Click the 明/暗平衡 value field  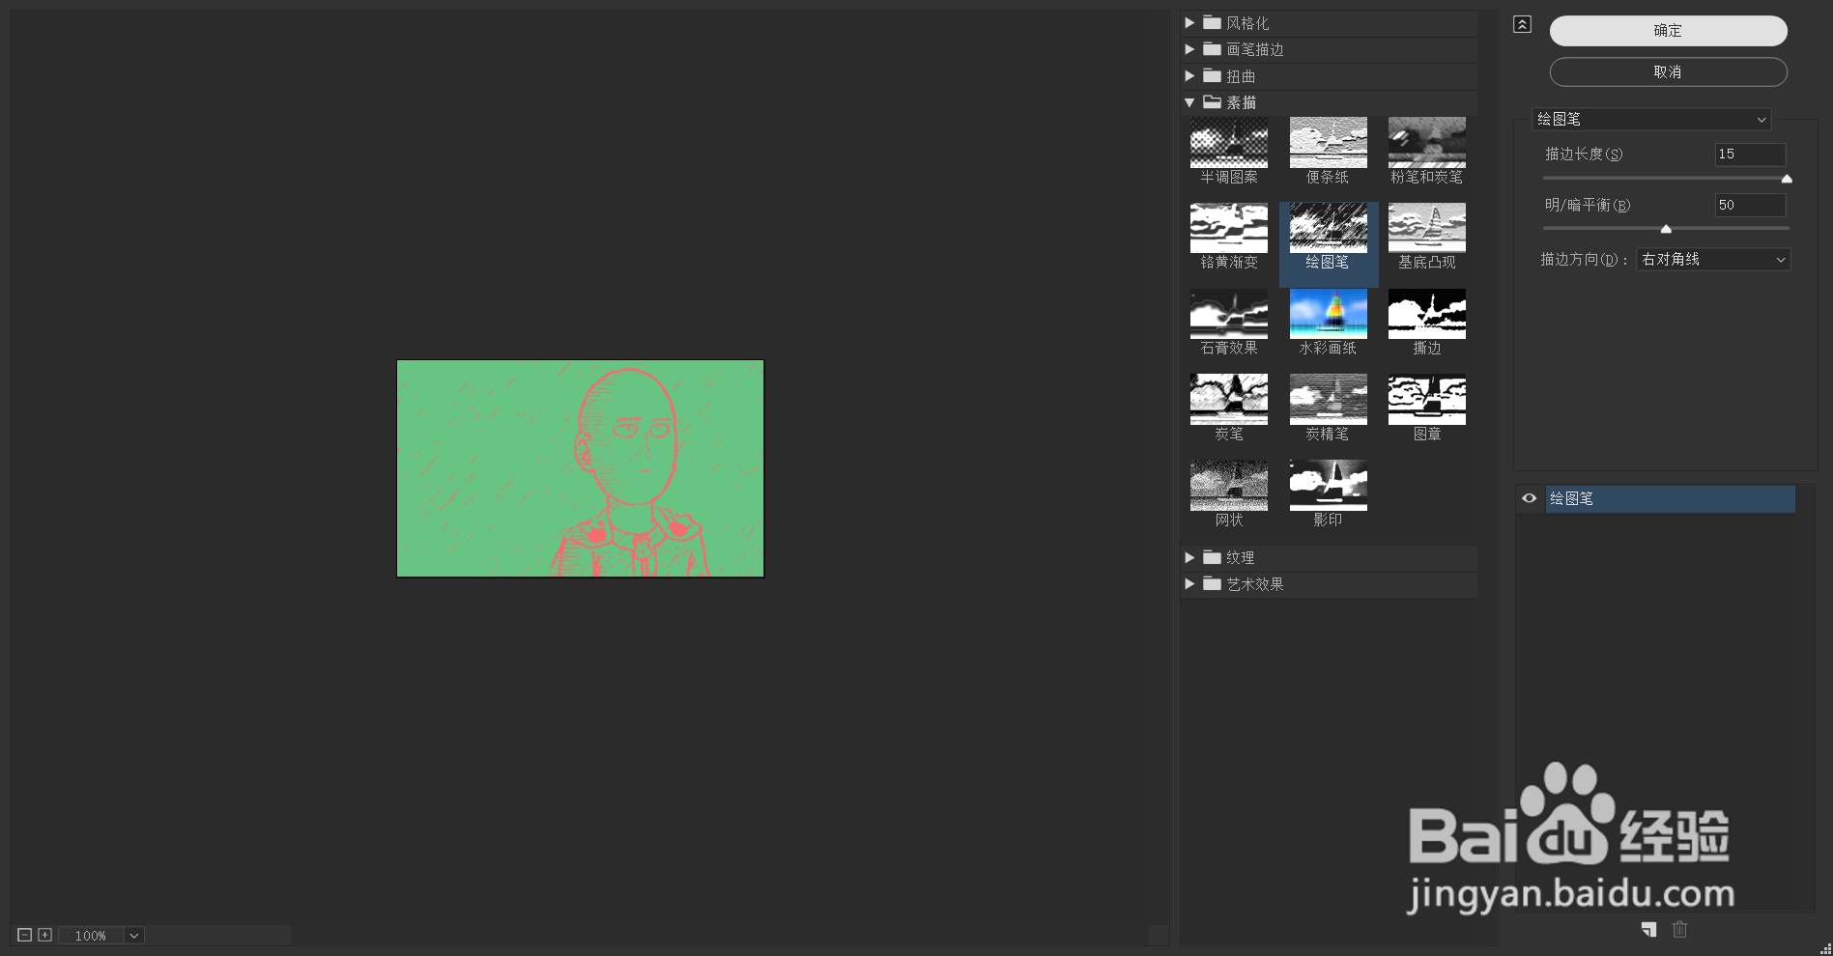pos(1750,205)
